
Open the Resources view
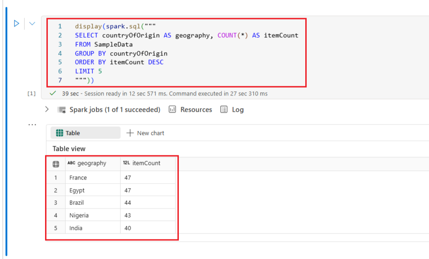196,110
